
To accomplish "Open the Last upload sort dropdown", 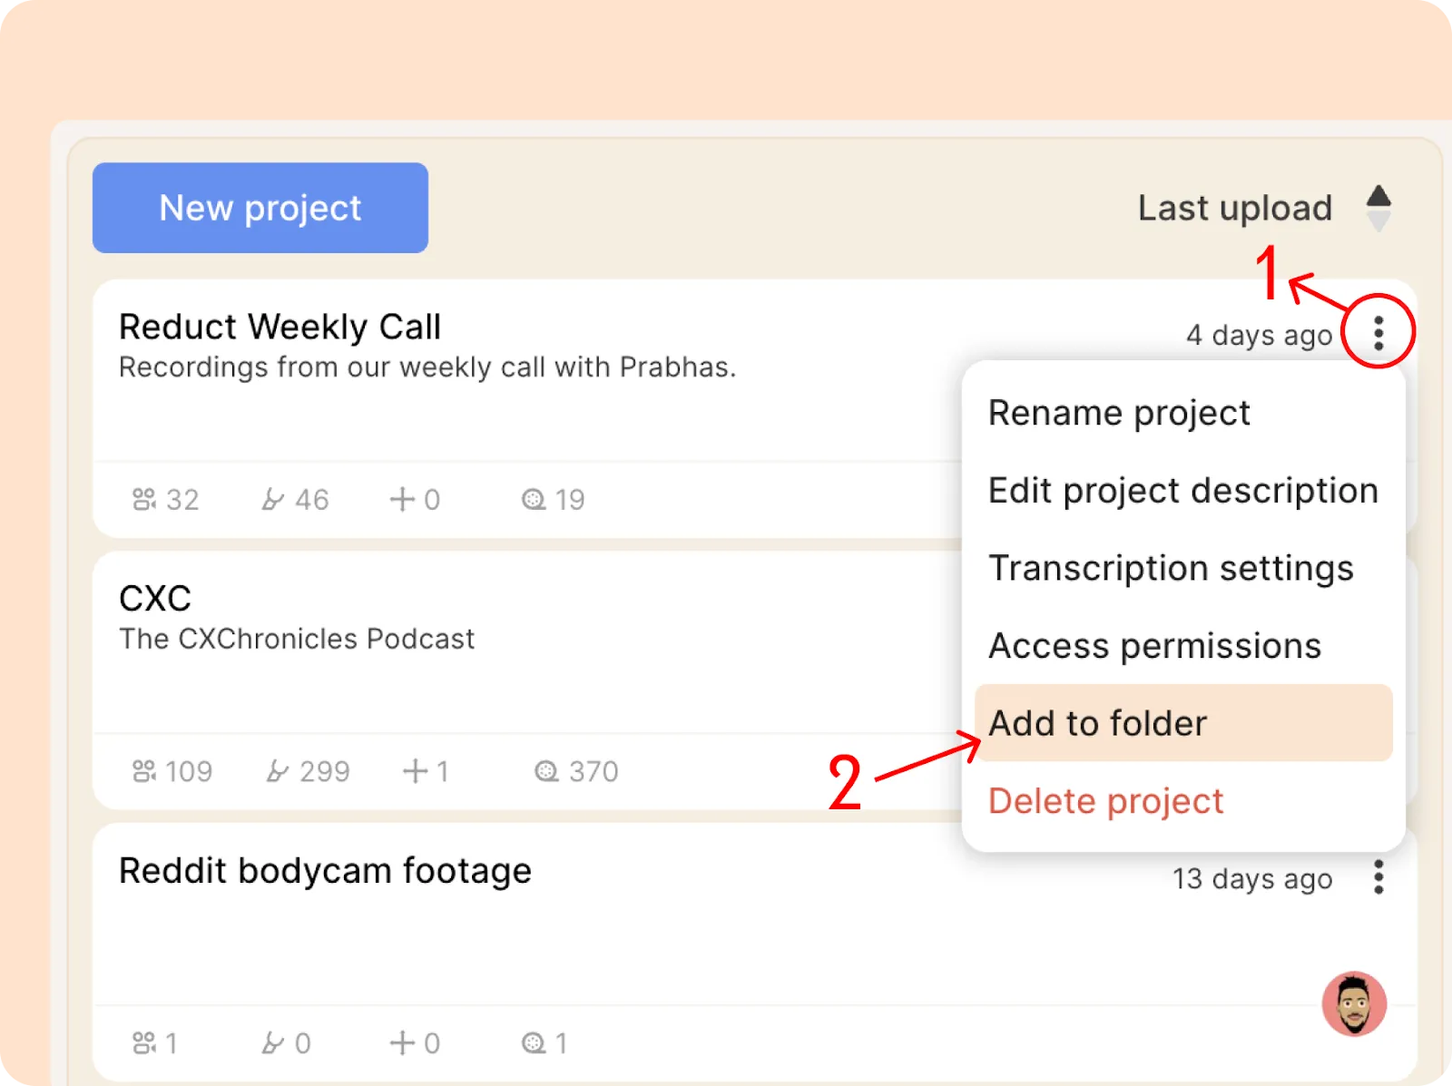I will (1234, 208).
